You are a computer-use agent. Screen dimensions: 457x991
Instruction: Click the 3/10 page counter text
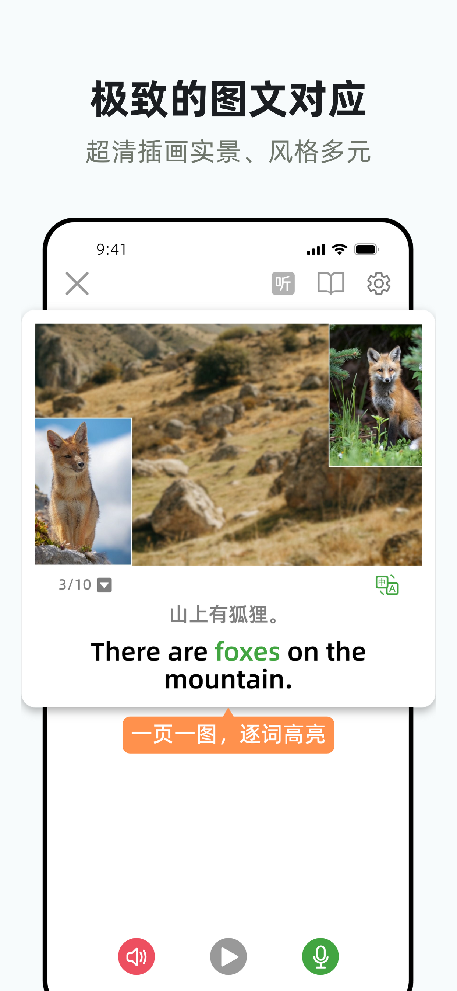75,585
